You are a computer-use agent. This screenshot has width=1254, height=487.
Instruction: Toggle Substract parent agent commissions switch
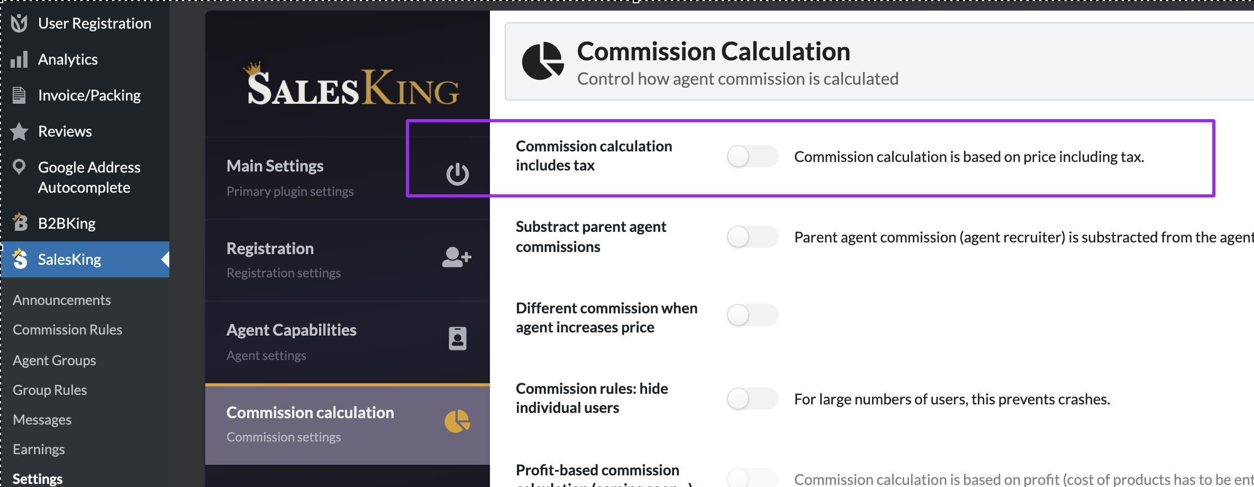752,237
